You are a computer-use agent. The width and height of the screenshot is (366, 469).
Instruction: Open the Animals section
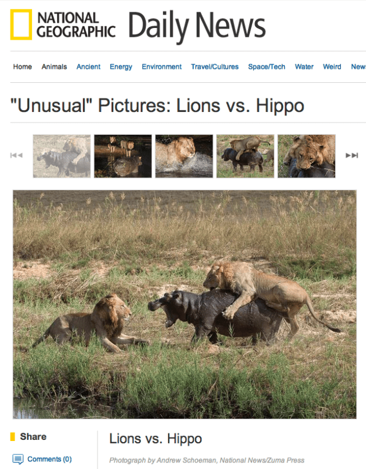point(54,66)
